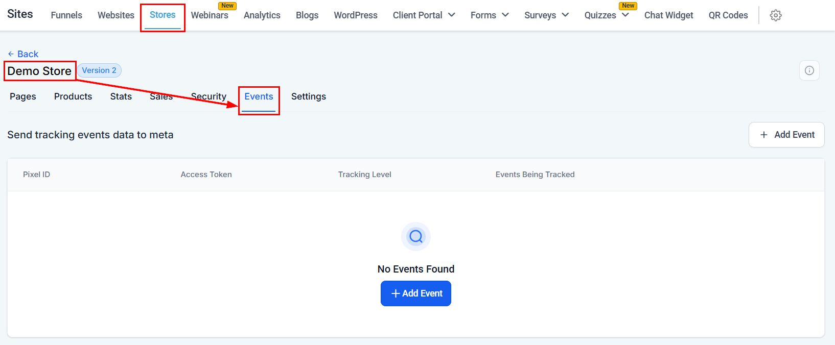Viewport: 835px width, 345px height.
Task: Click the info icon beside store header
Action: [x=809, y=70]
